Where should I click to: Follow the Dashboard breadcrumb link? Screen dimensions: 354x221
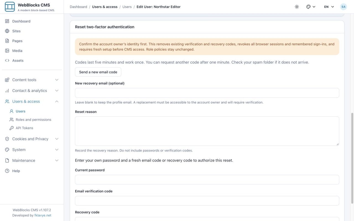(79, 7)
